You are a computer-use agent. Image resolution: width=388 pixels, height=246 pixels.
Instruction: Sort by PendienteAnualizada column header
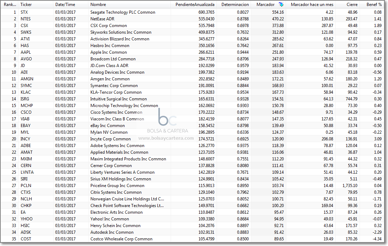click(x=195, y=5)
